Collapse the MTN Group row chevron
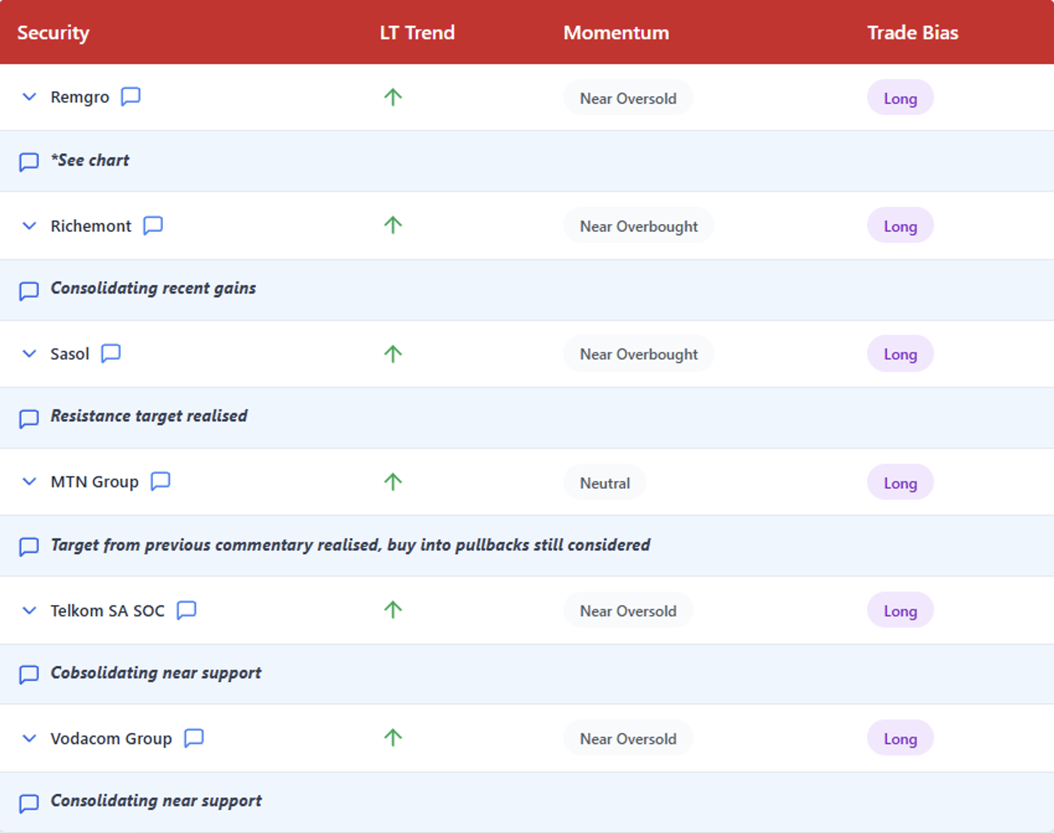The height and width of the screenshot is (833, 1054). click(29, 482)
